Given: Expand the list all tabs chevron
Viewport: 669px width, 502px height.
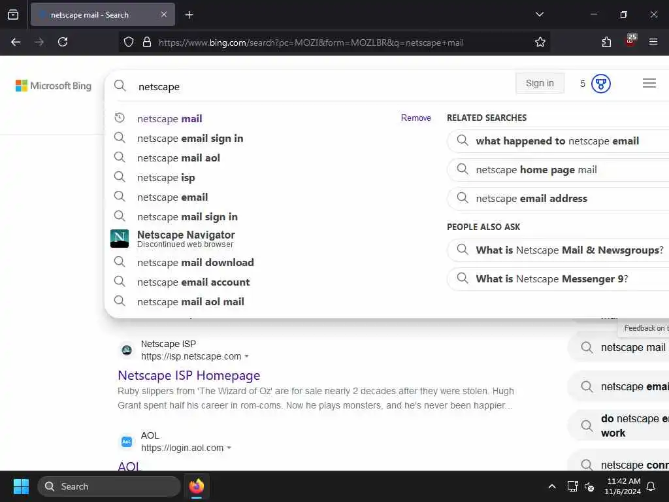Looking at the screenshot, I should coord(539,14).
